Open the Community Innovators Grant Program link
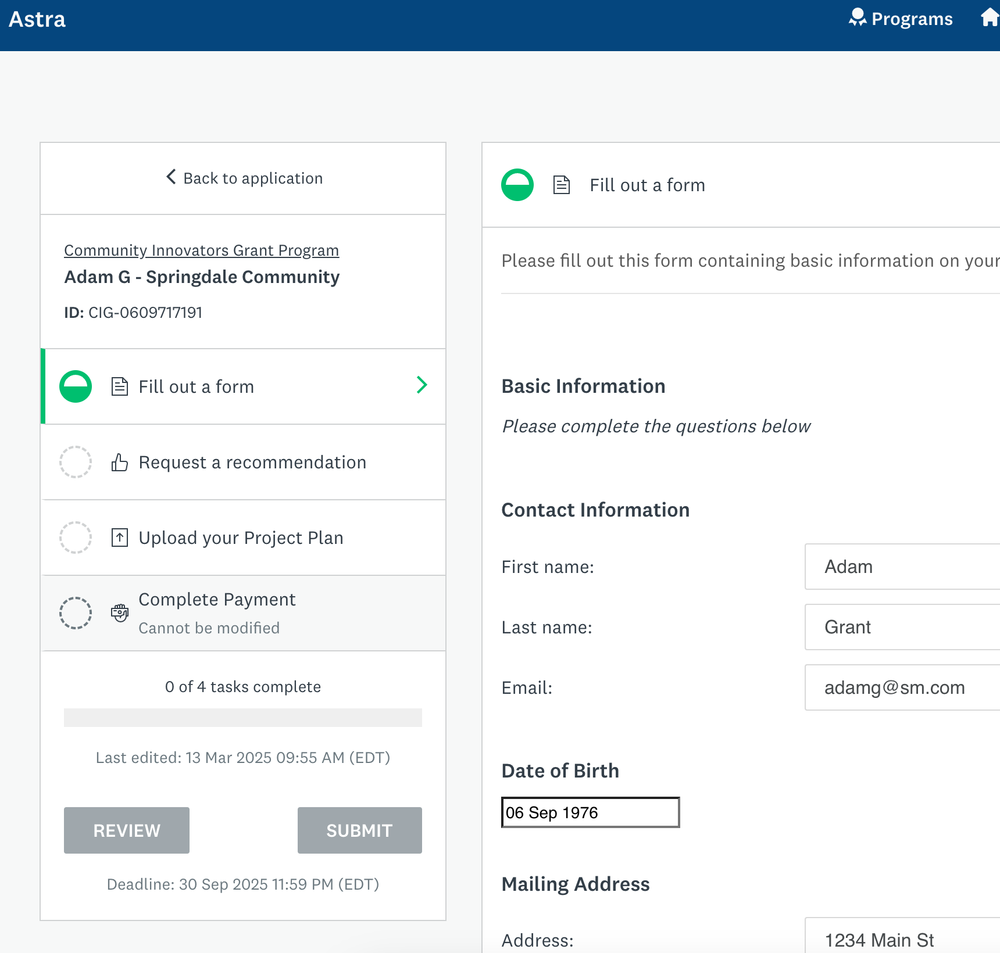1000x953 pixels. 201,250
